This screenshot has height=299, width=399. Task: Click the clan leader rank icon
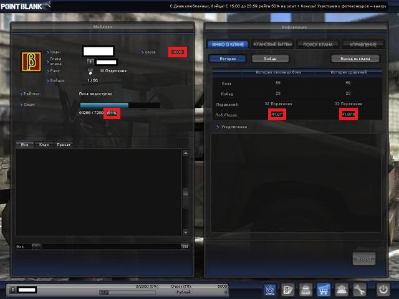point(90,62)
